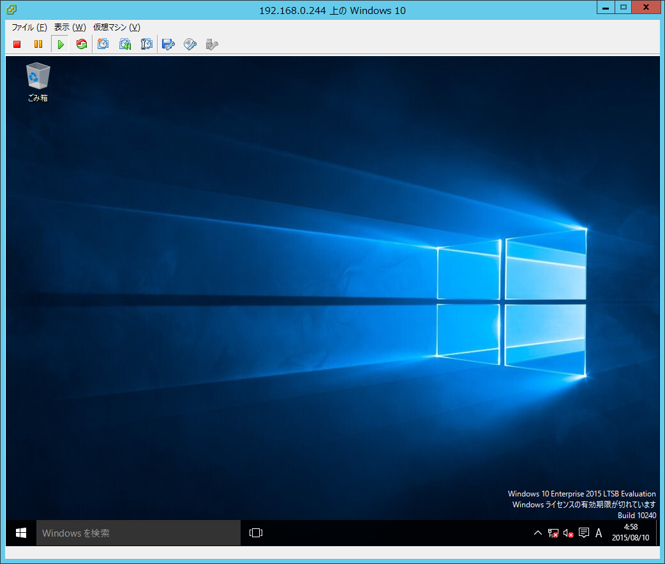The image size is (665, 564).
Task: Open the Windows Start menu in the VM
Action: pos(21,533)
